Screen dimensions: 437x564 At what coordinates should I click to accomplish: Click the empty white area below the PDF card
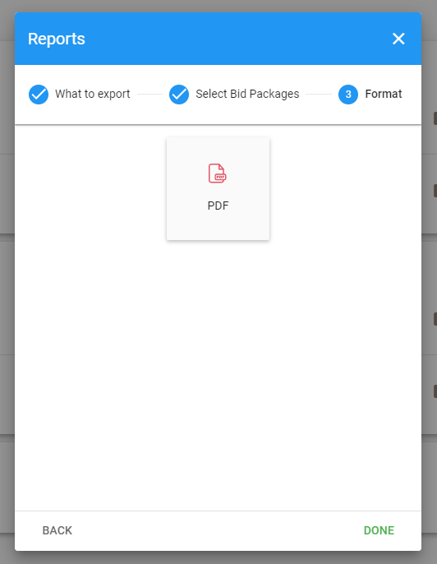[x=218, y=374]
